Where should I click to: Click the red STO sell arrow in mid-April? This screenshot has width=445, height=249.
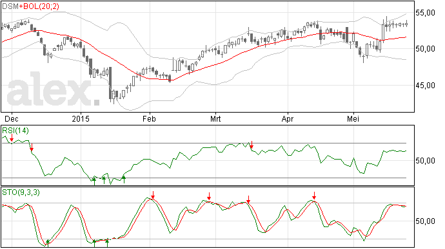pos(314,196)
